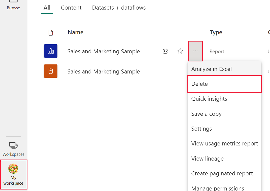Open the Sales and Marketing Sample dataset name

[x=104, y=71]
